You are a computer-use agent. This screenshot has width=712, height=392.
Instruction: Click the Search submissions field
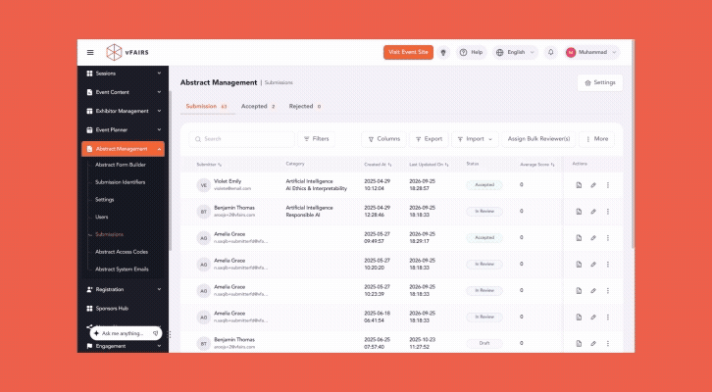pos(241,139)
